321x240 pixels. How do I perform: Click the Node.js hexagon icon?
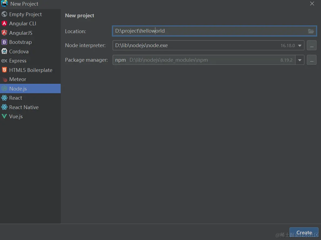[4, 89]
